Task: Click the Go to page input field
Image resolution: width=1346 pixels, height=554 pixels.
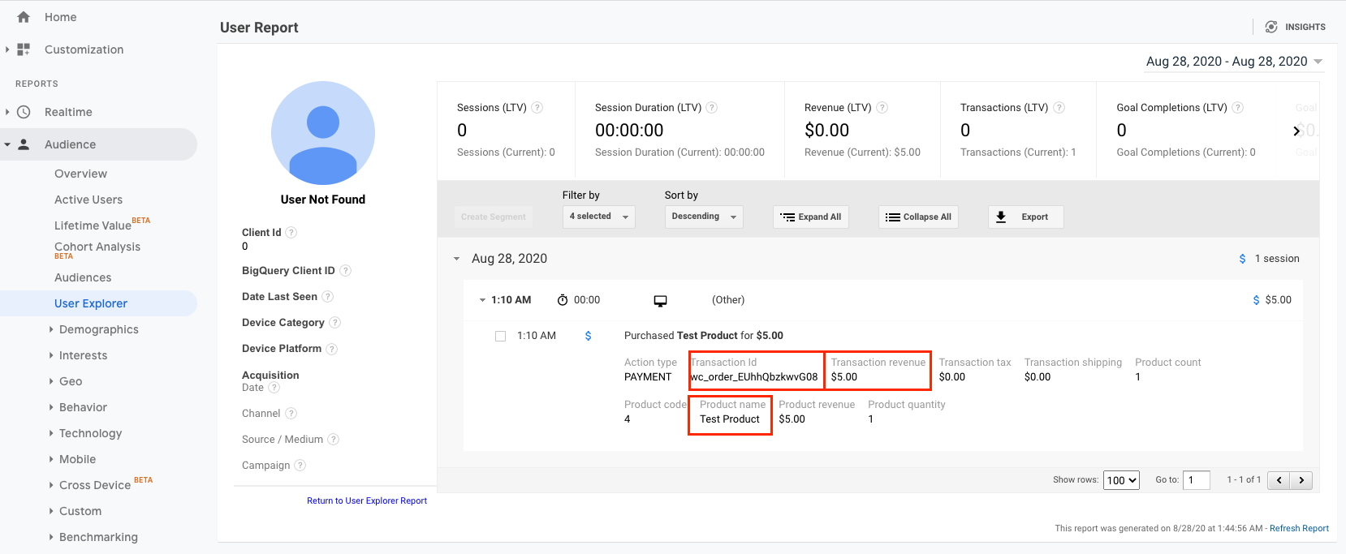Action: tap(1196, 480)
